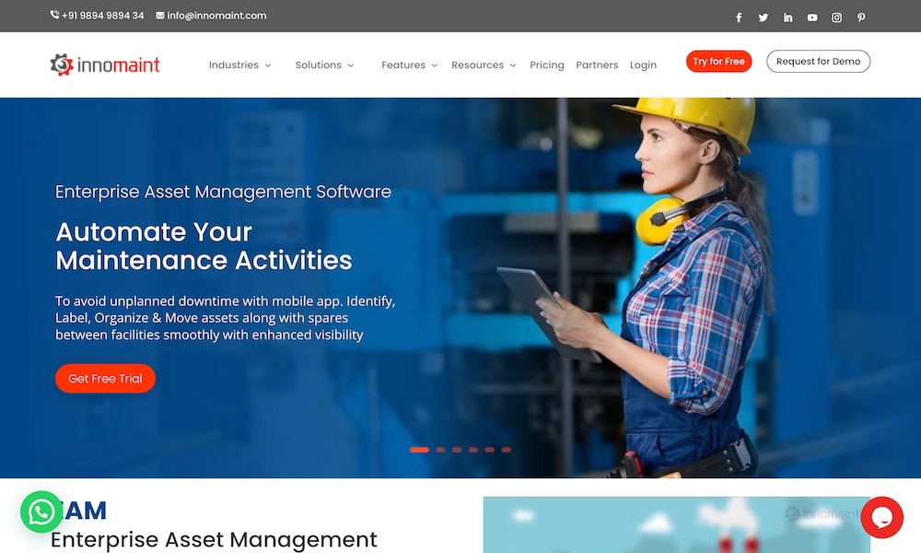
Task: Expand the Resources dropdown menu
Action: tap(483, 65)
